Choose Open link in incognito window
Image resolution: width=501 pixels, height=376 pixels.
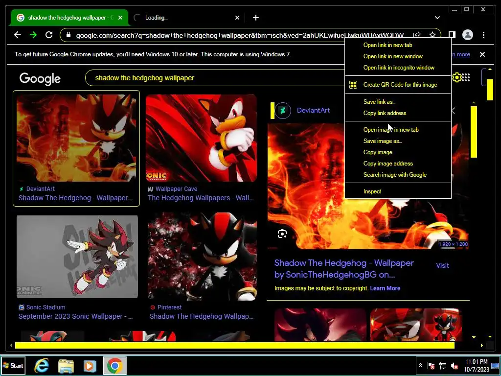tap(398, 68)
